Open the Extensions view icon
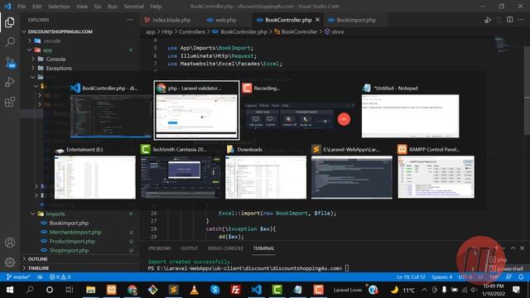 click(x=10, y=101)
